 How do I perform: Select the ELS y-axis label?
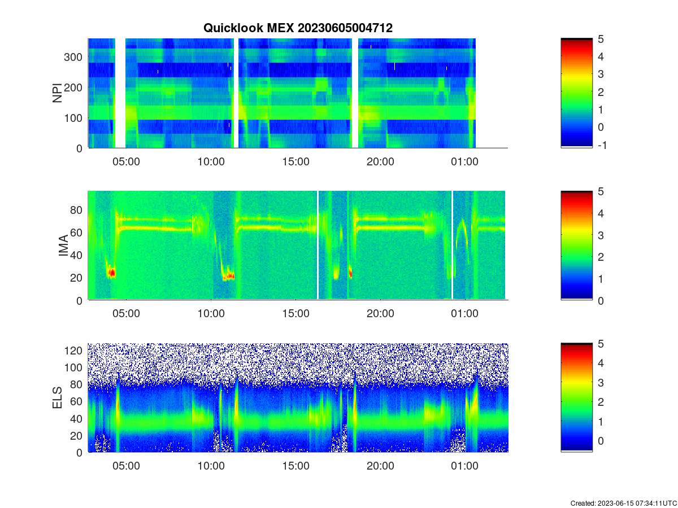coord(58,398)
